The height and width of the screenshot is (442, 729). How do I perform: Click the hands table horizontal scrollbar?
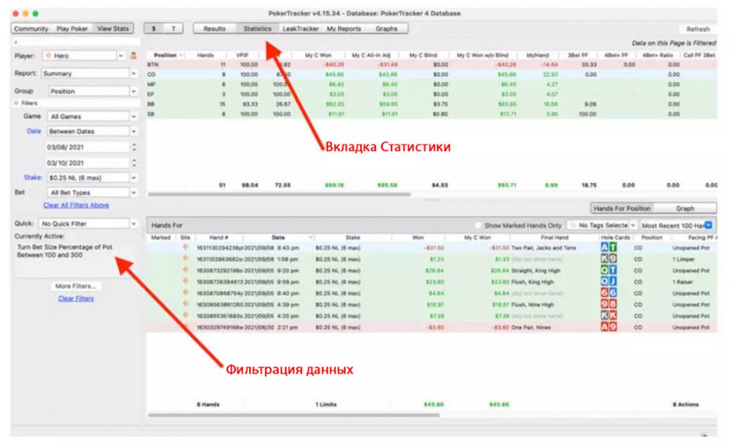pos(293,415)
